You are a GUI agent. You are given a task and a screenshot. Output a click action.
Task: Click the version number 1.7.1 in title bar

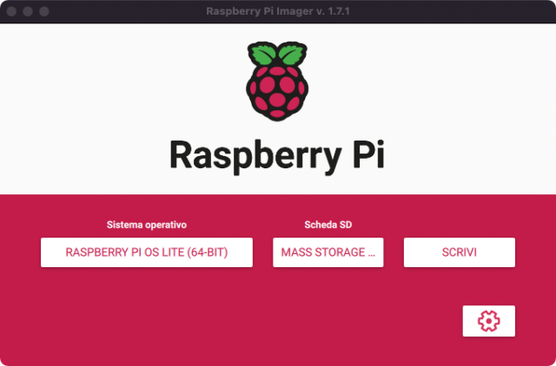[335, 12]
